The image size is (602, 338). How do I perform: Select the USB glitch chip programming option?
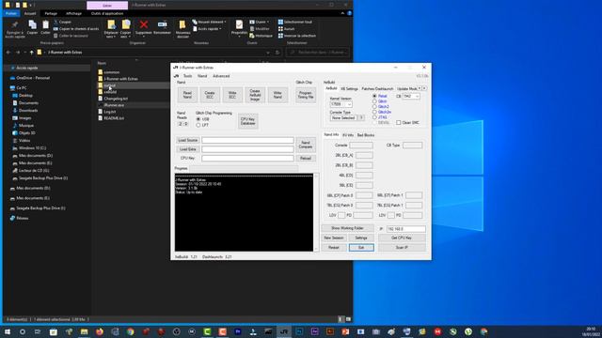[x=198, y=119]
